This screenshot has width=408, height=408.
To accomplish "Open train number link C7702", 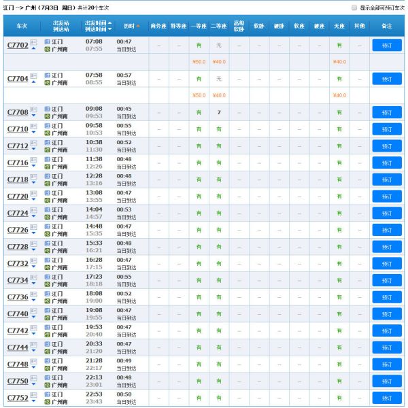I will (x=18, y=46).
